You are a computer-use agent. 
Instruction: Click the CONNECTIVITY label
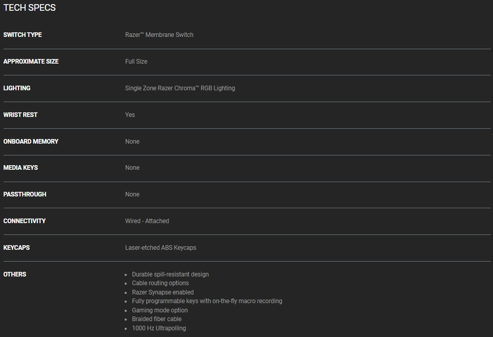tap(25, 221)
